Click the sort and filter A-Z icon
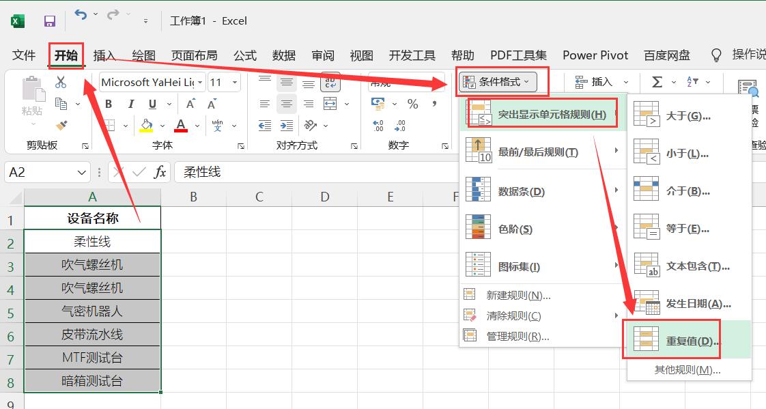The image size is (766, 409). pos(693,82)
